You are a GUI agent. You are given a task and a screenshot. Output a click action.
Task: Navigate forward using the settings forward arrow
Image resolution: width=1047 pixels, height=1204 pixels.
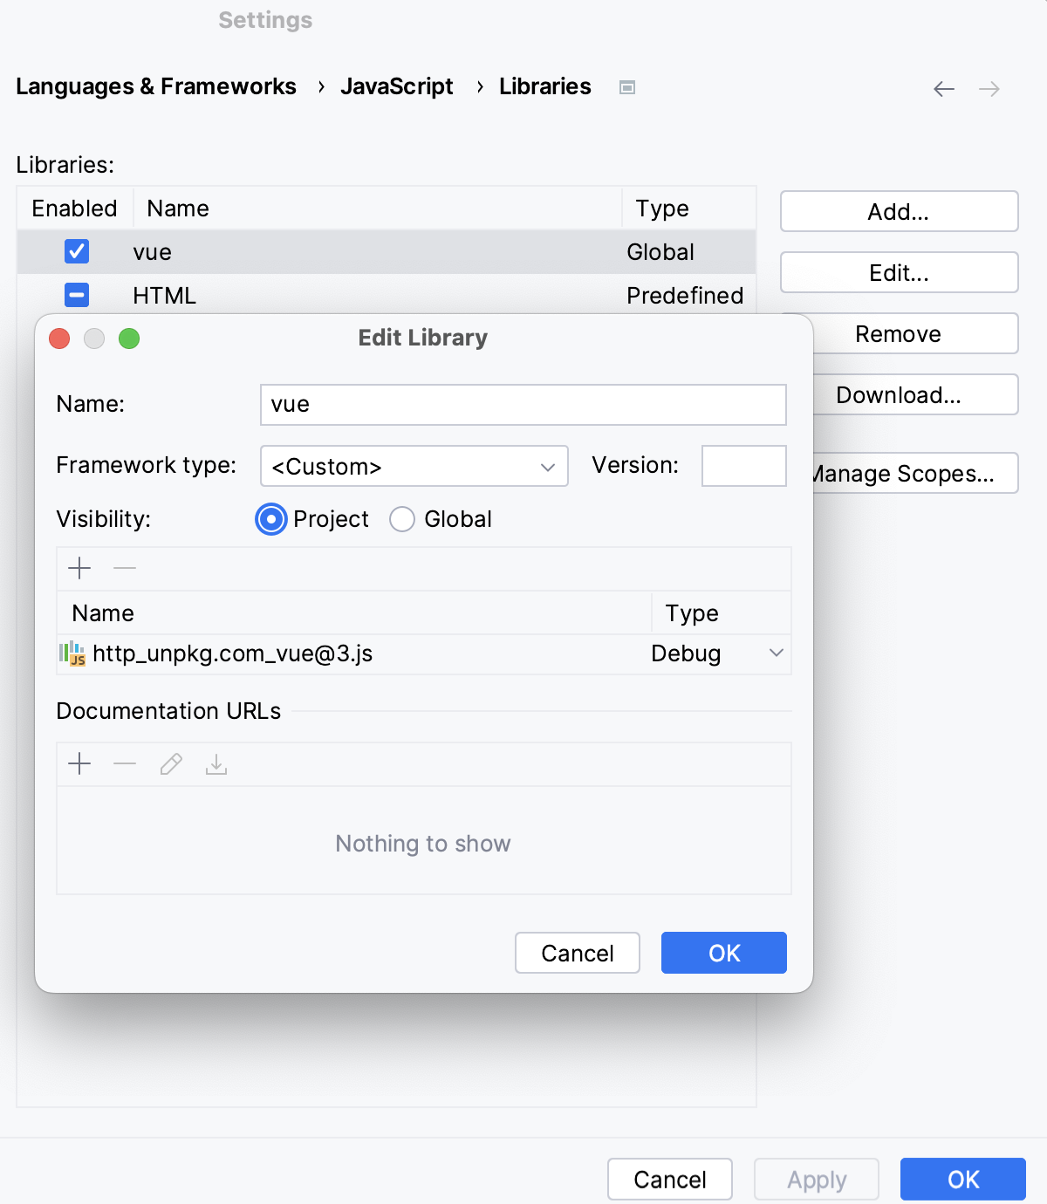point(989,88)
